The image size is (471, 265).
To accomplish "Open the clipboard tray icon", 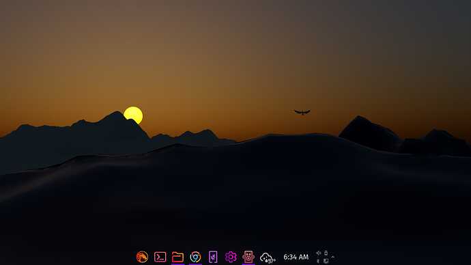I will pos(326,261).
